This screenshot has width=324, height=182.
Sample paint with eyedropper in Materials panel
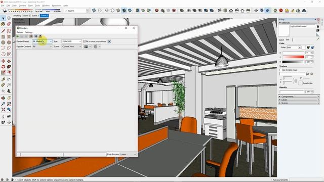pyautogui.click(x=318, y=39)
